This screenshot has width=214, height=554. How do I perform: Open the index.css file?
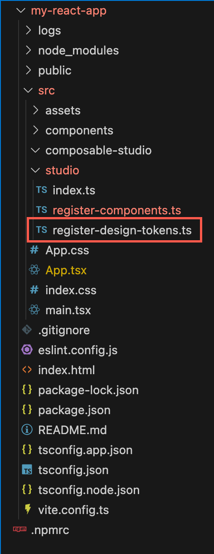tap(71, 291)
